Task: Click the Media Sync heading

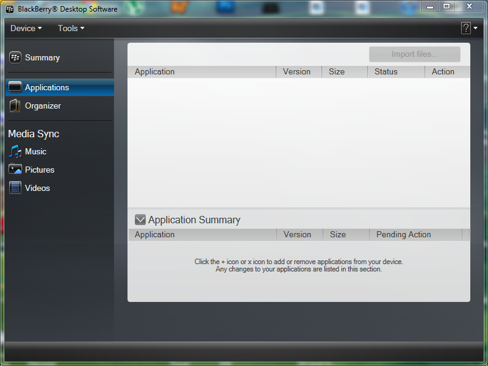Action: coord(34,134)
